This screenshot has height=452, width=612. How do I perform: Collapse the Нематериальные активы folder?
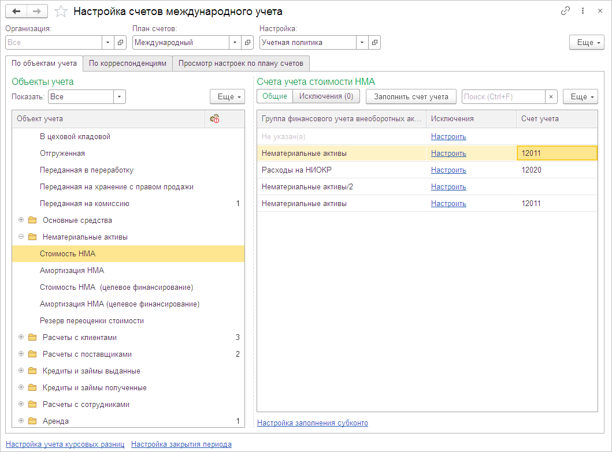(21, 237)
